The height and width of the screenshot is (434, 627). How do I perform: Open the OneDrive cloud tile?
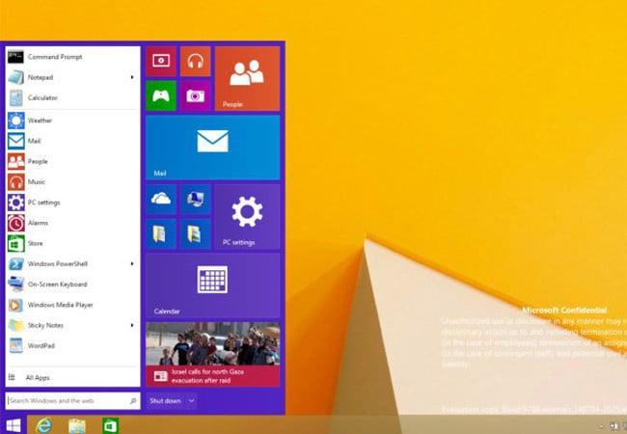161,199
